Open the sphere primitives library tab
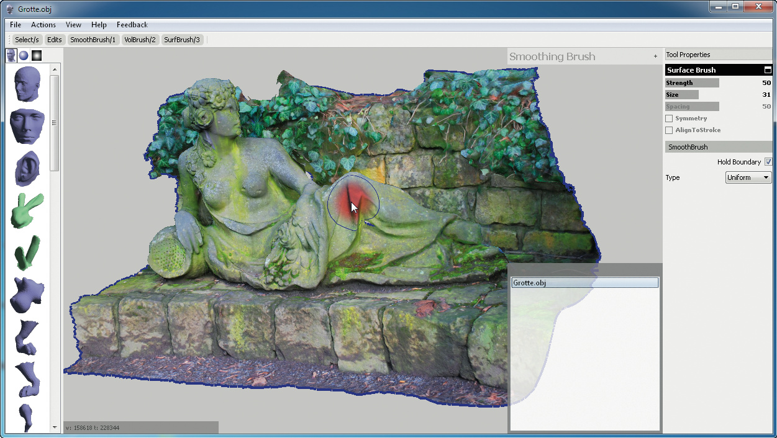Screen dimensions: 777x438 [24, 55]
